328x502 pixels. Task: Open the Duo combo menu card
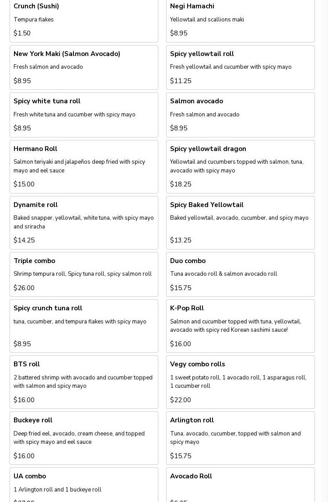tap(240, 274)
